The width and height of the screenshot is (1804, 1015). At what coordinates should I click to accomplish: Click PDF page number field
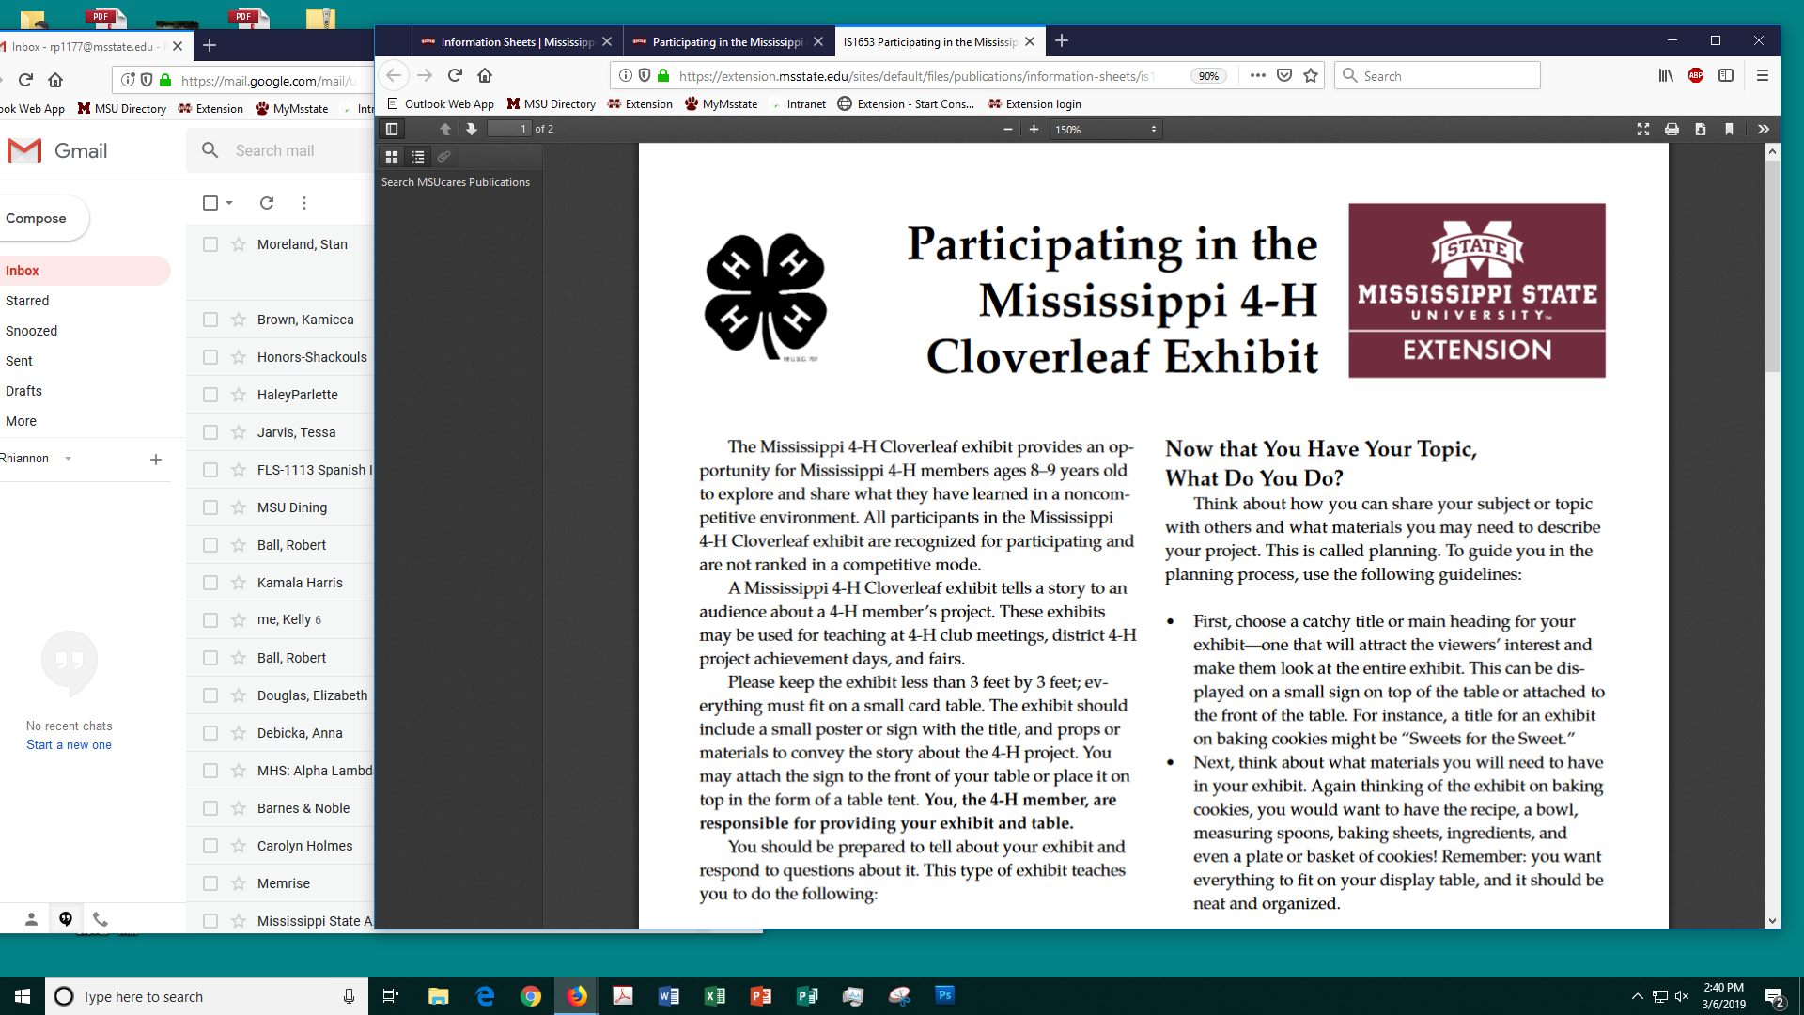[509, 129]
